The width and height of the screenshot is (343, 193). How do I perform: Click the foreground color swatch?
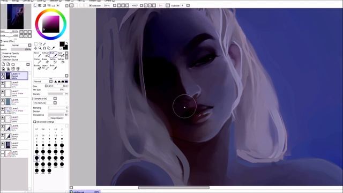coord(62,44)
